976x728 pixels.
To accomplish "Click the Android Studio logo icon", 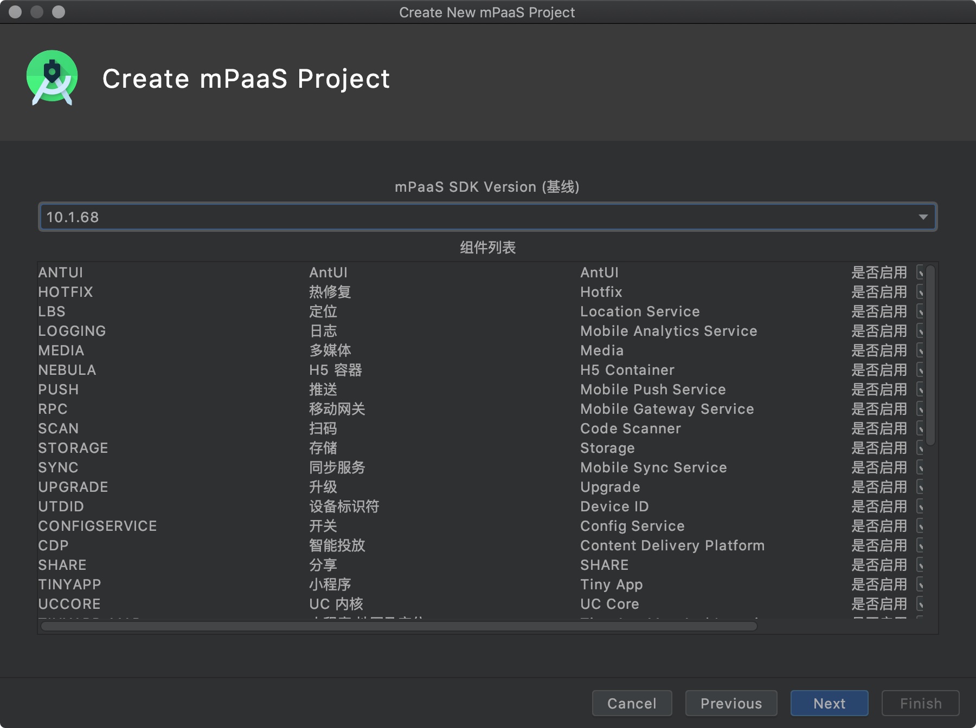I will (x=52, y=78).
